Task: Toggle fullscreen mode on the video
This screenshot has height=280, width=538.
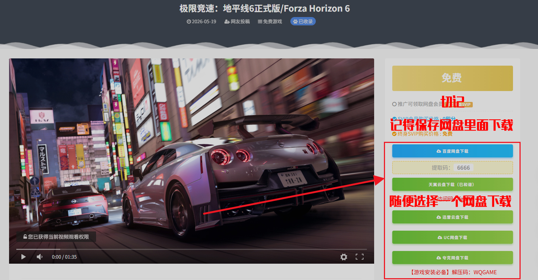Action: 360,257
